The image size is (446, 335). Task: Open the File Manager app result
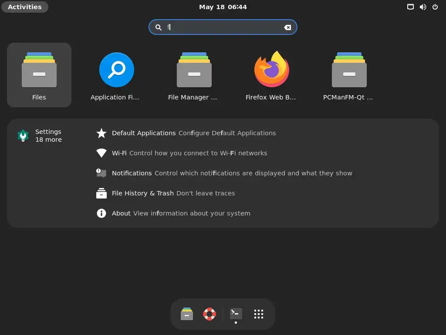tap(194, 75)
